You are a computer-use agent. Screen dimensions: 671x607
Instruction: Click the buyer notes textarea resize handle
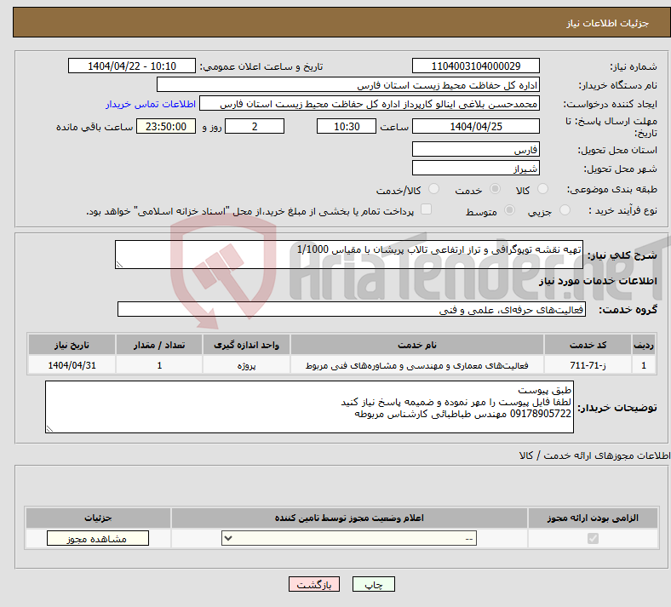(49, 429)
